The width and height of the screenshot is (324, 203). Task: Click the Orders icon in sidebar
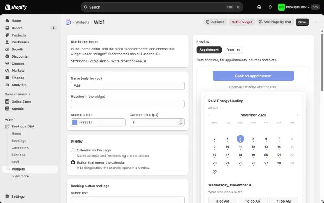(7, 28)
